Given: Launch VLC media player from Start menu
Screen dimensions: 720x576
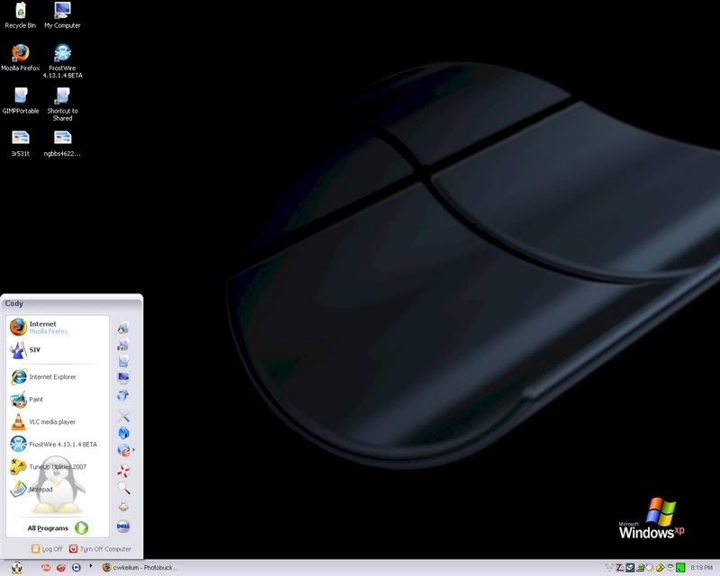Looking at the screenshot, I should (x=52, y=422).
